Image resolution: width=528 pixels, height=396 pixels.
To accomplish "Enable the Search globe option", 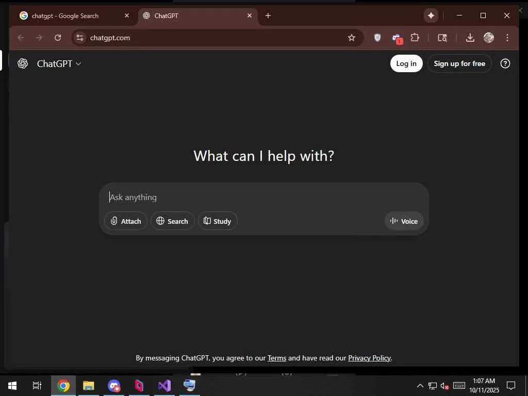I will click(172, 221).
